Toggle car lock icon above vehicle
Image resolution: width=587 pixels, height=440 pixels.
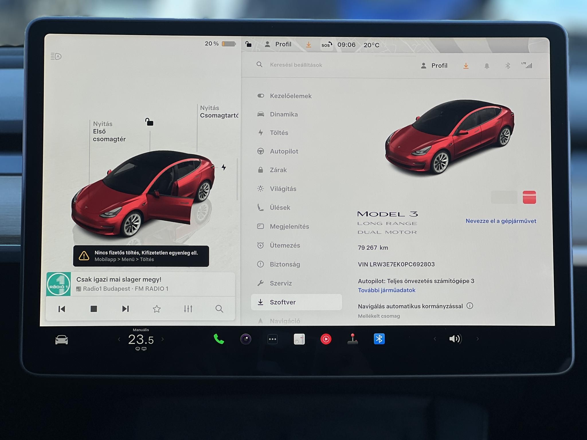click(149, 122)
